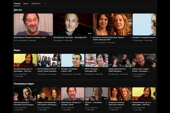Open featured title Хелависа & Алевтина Леонтьева. Алексей Сапков

[109, 38]
